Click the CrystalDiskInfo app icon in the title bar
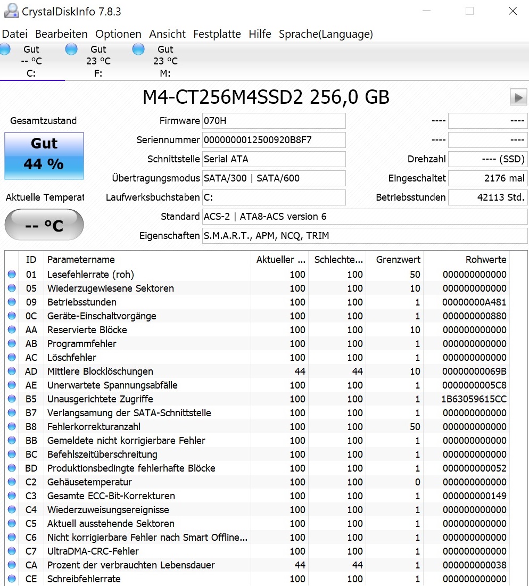The height and width of the screenshot is (586, 529). coord(11,11)
